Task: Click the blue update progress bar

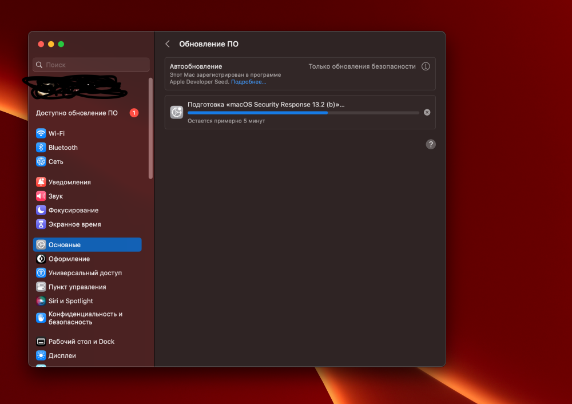Action: (x=303, y=113)
